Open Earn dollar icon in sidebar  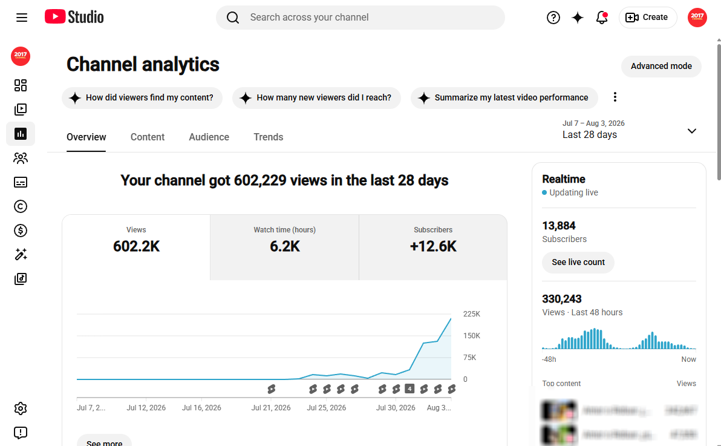[20, 231]
